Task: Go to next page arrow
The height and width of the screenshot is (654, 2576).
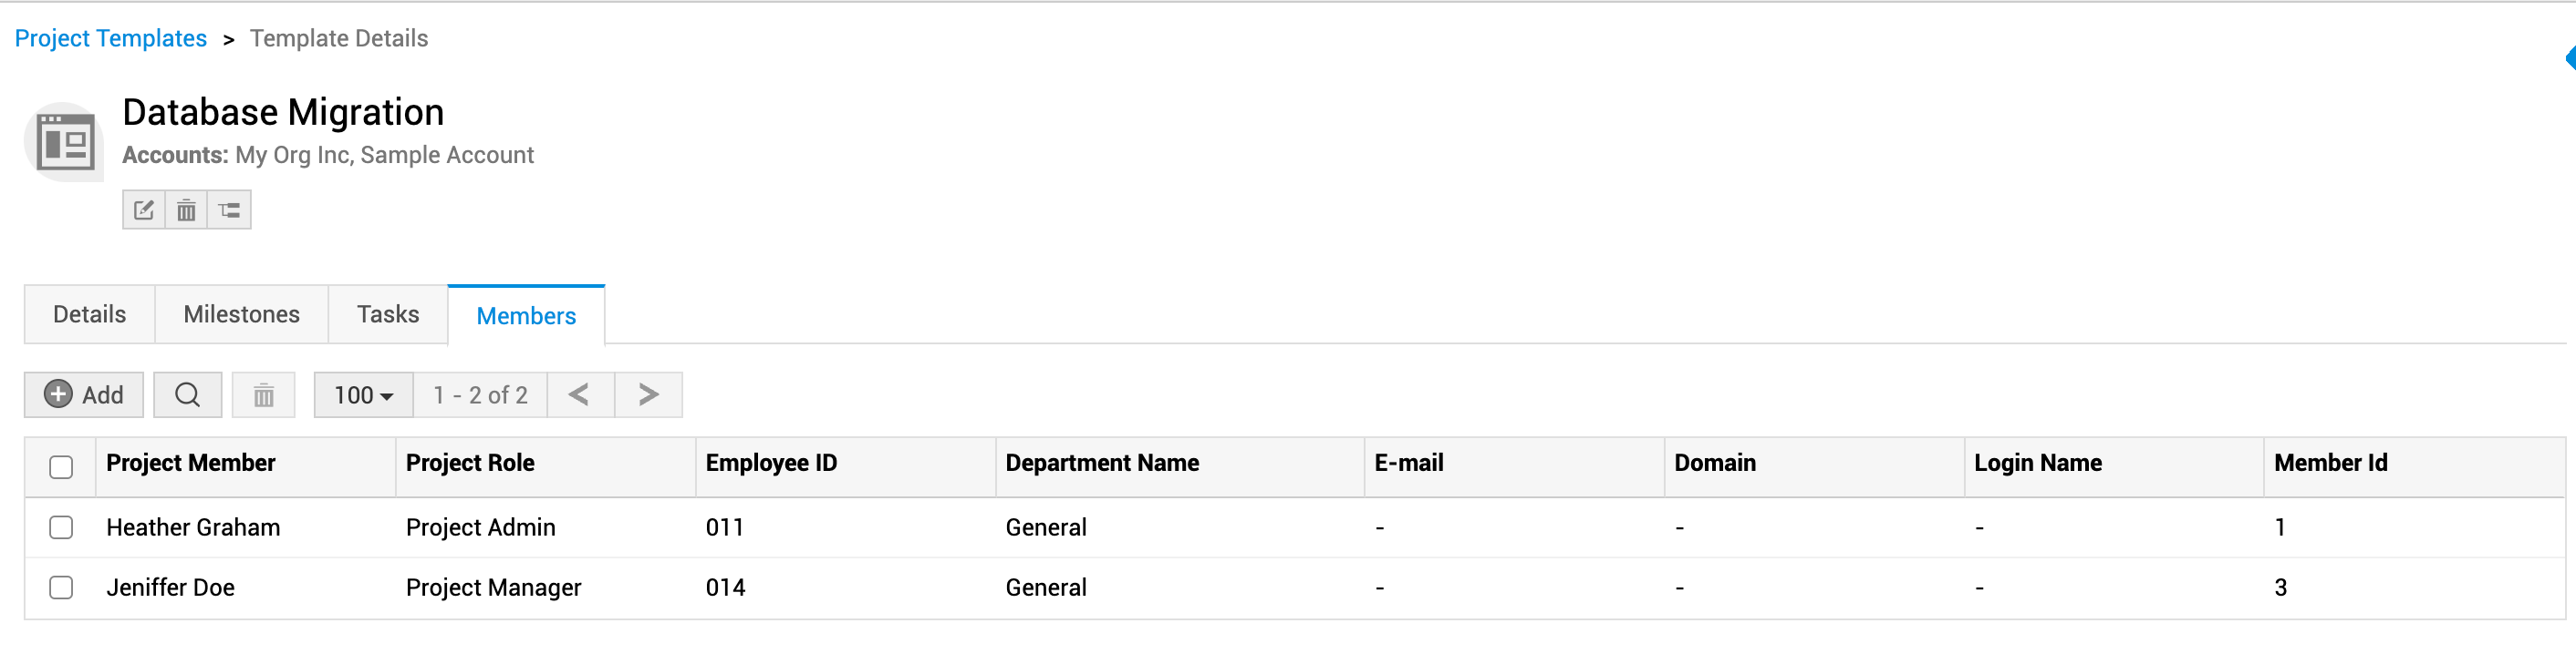Action: (x=648, y=394)
